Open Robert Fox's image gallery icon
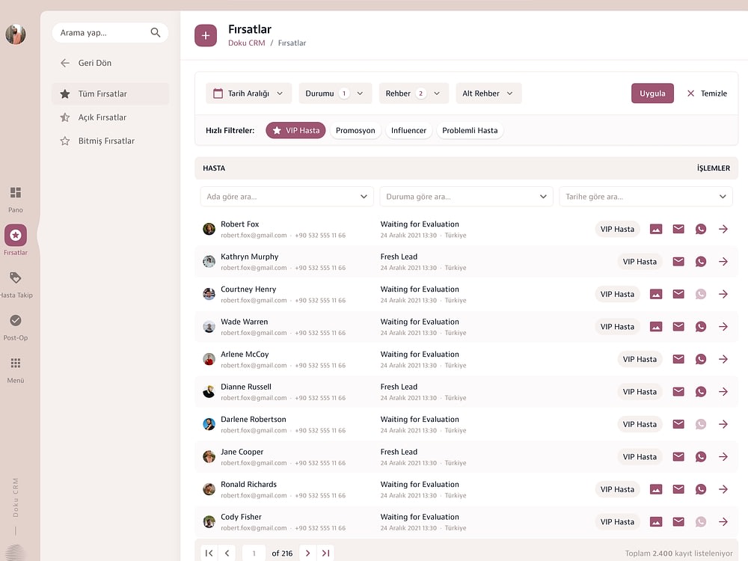Screen dimensions: 748x561 tap(656, 229)
